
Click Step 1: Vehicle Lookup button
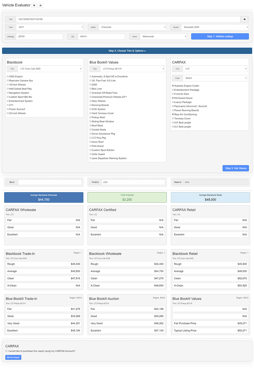(220, 36)
